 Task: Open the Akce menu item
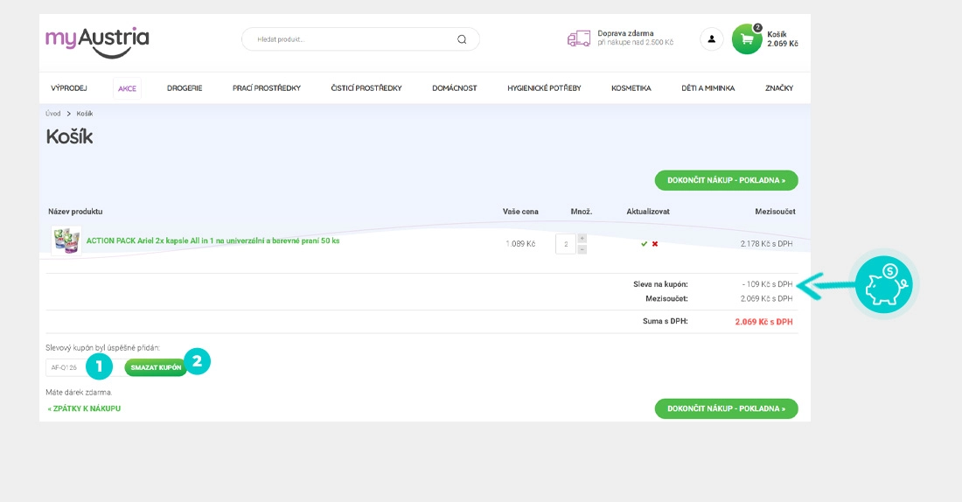pyautogui.click(x=127, y=88)
